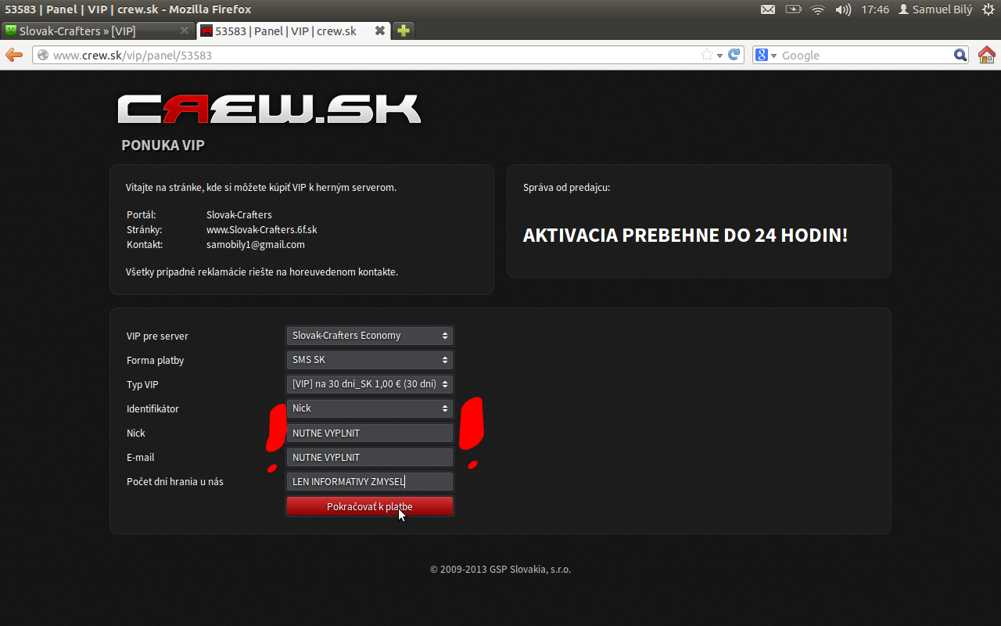The height and width of the screenshot is (626, 1001).
Task: Close the crew.sk Panel tab
Action: point(380,31)
